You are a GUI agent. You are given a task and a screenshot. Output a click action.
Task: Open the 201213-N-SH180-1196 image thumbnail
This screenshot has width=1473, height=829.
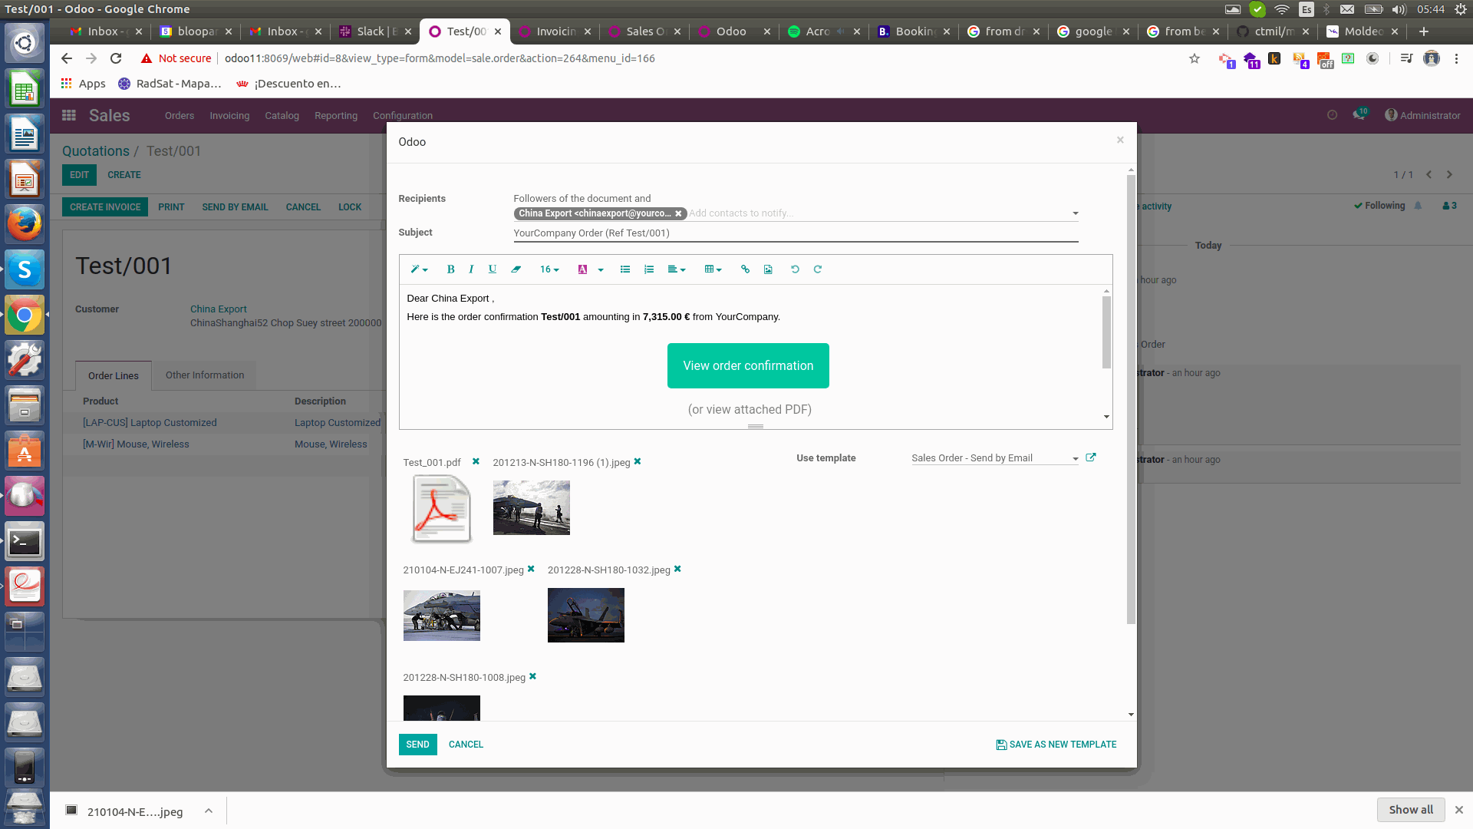[532, 507]
